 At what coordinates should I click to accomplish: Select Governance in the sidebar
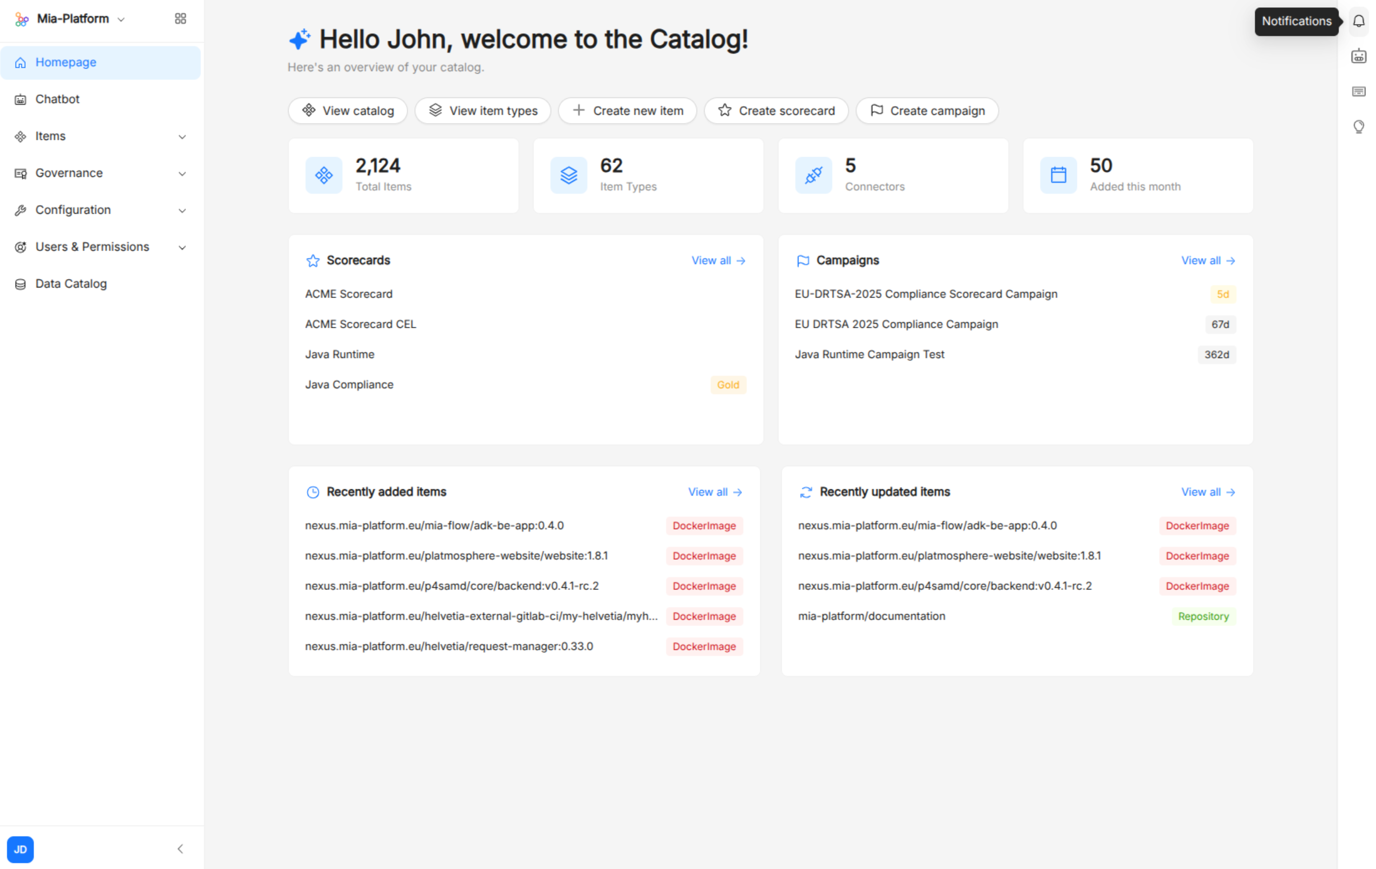[101, 173]
